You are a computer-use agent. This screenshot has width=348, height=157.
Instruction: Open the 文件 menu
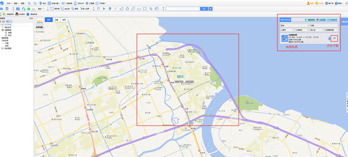pyautogui.click(x=9, y=3)
